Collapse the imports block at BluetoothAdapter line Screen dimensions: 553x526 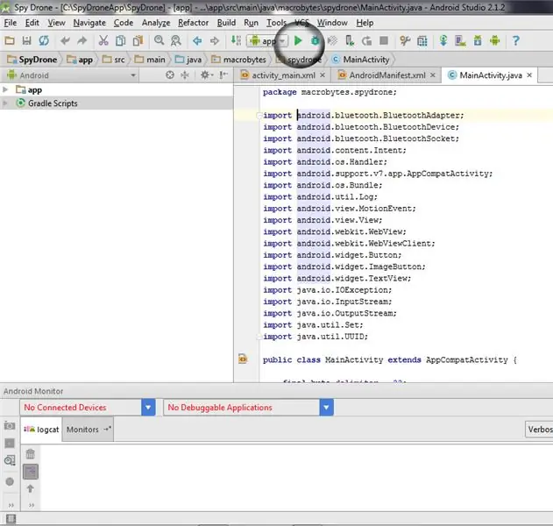[x=259, y=116]
